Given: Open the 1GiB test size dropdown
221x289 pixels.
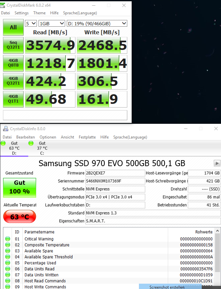Looking at the screenshot, I should 52,23.
